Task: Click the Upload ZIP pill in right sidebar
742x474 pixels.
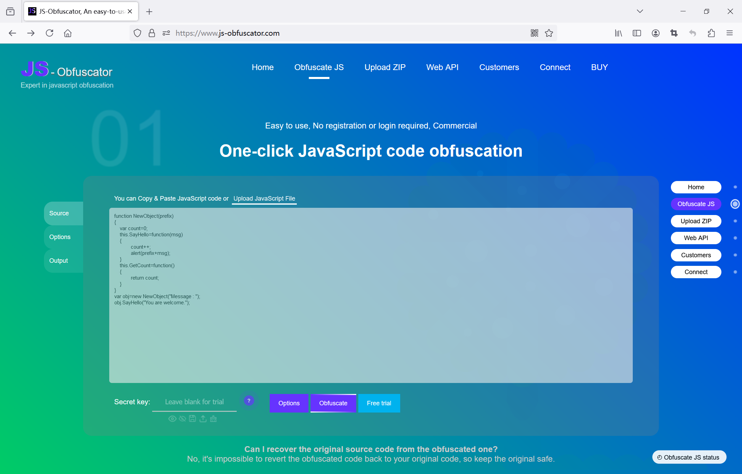Action: click(696, 221)
